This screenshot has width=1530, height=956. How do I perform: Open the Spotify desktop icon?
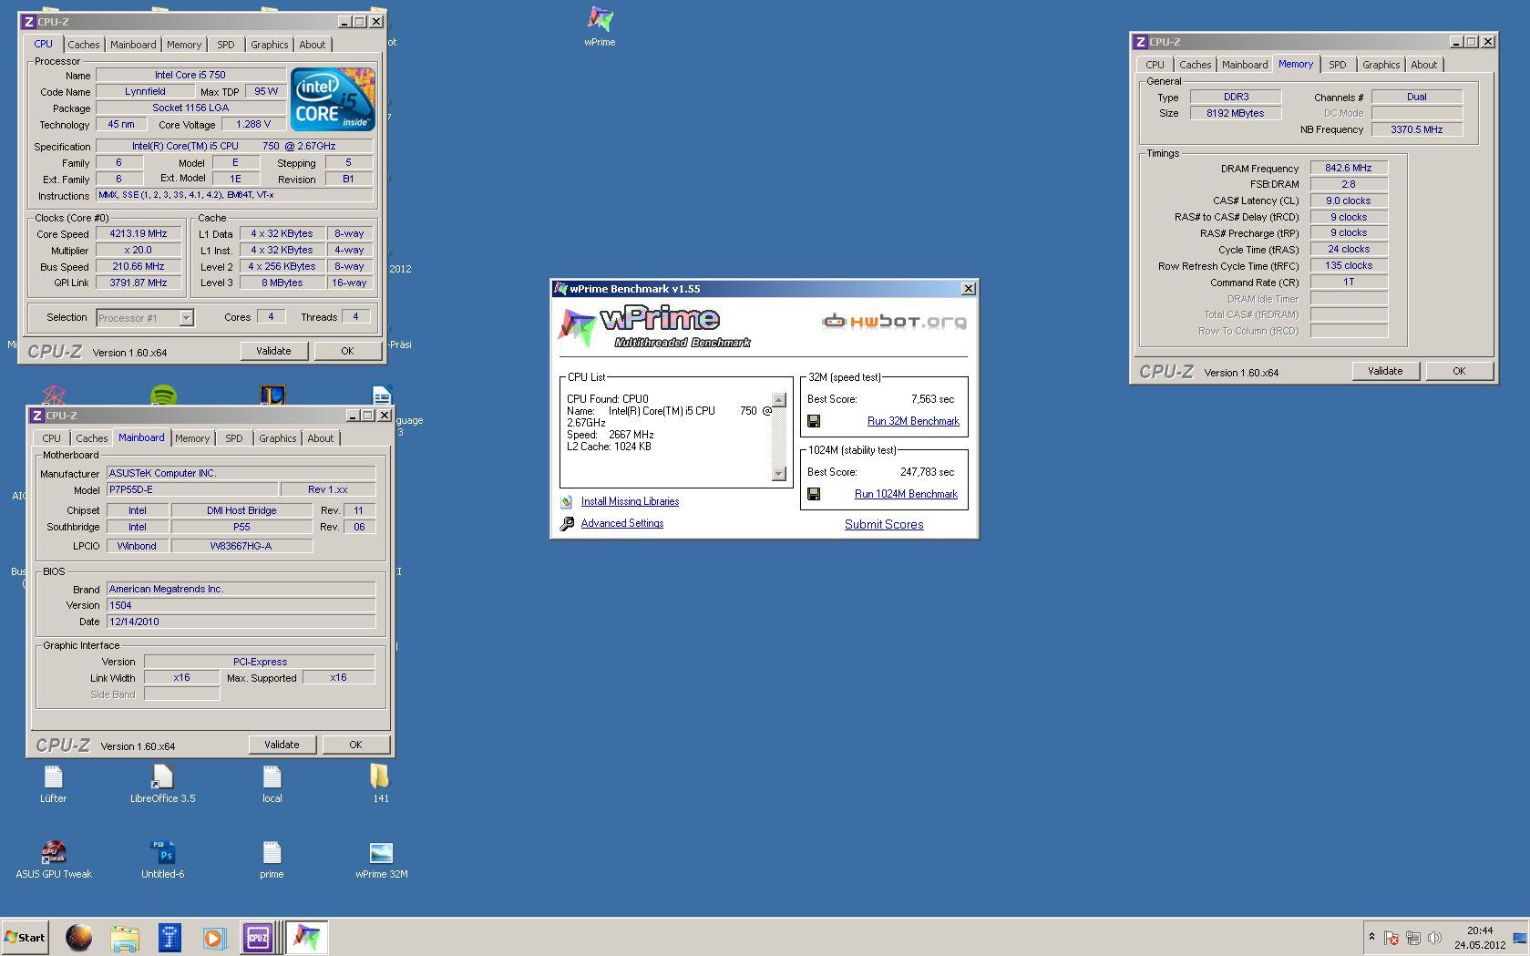click(163, 395)
